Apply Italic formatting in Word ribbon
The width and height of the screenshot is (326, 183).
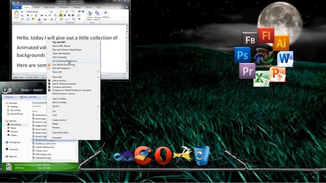[32, 16]
